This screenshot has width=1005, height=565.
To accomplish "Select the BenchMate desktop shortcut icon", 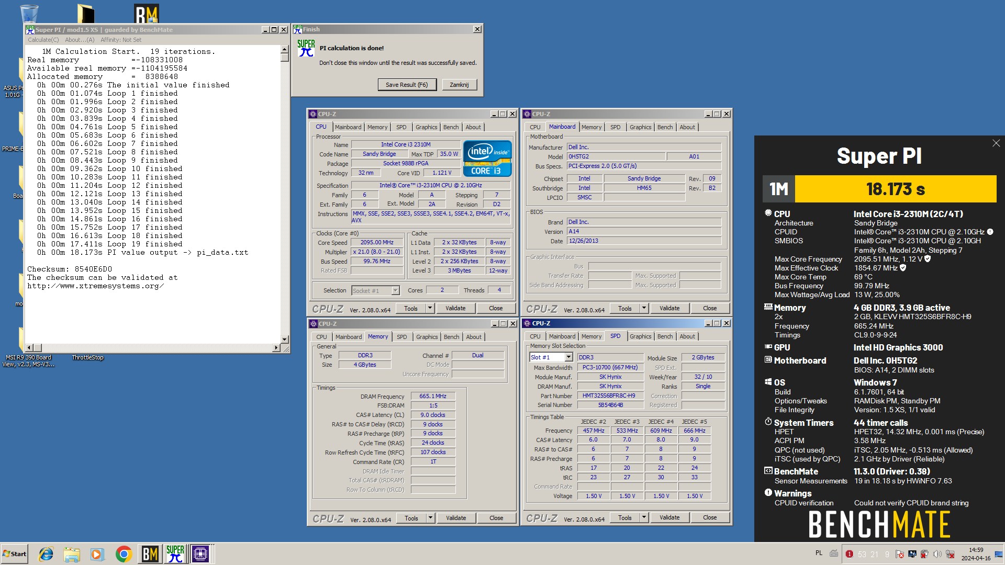I will 146,13.
